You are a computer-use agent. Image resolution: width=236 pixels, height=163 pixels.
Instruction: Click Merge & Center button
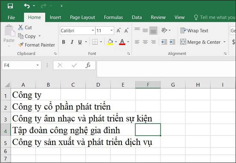coord(200,42)
